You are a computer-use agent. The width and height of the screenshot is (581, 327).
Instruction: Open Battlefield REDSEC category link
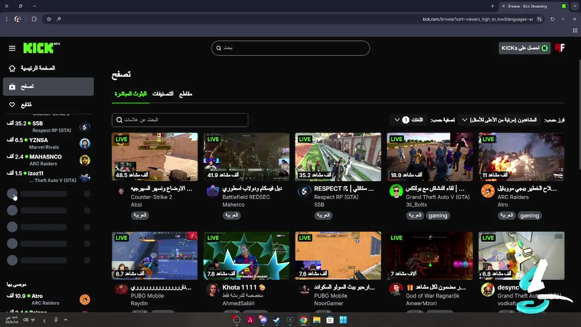246,197
